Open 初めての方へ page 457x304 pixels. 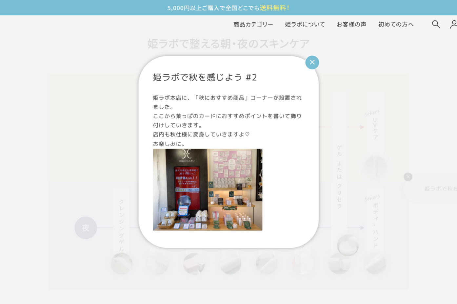396,25
